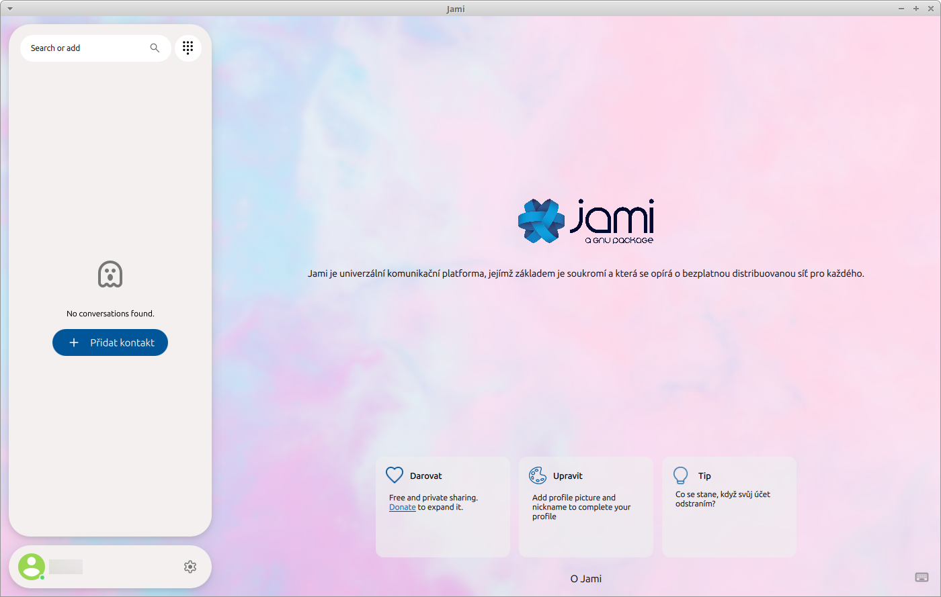Follow the Donate link
Image resolution: width=941 pixels, height=597 pixels.
pyautogui.click(x=403, y=507)
